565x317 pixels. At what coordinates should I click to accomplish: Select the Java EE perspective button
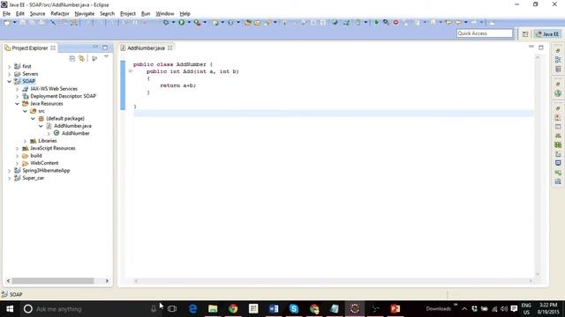tap(547, 33)
